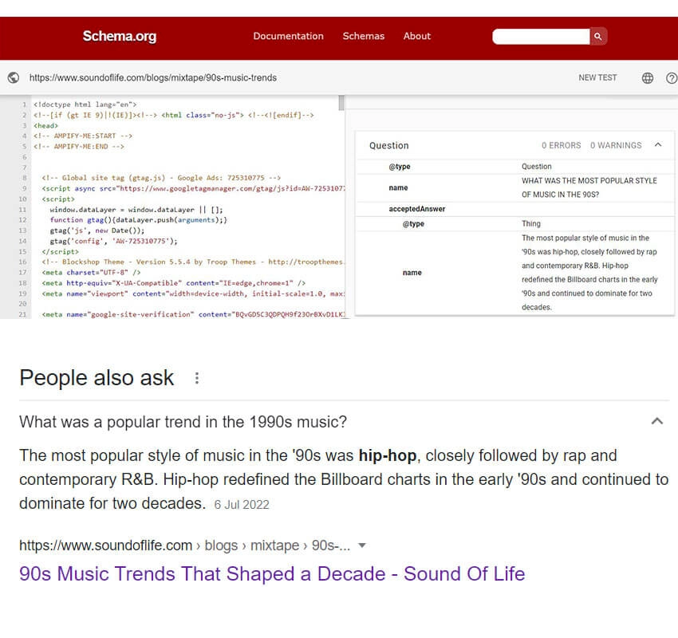
Task: Click the 'Thing' type value
Action: (x=531, y=224)
